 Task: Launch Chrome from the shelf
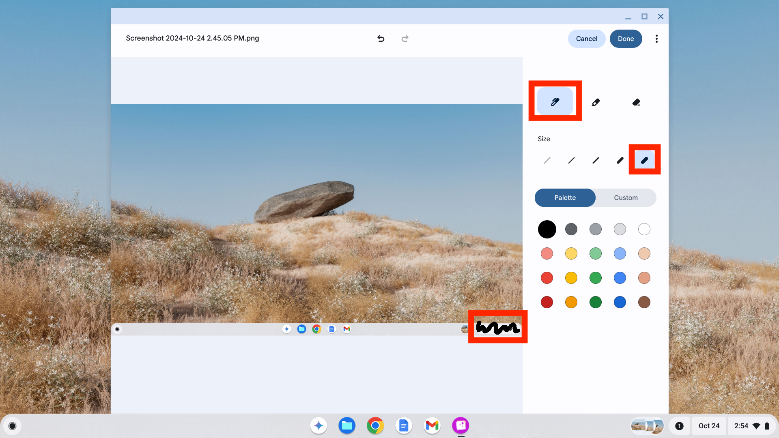pyautogui.click(x=375, y=425)
